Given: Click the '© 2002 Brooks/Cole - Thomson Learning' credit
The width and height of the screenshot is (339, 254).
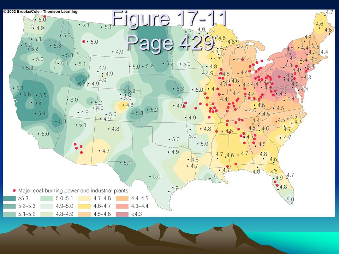Looking at the screenshot, I should (x=40, y=11).
